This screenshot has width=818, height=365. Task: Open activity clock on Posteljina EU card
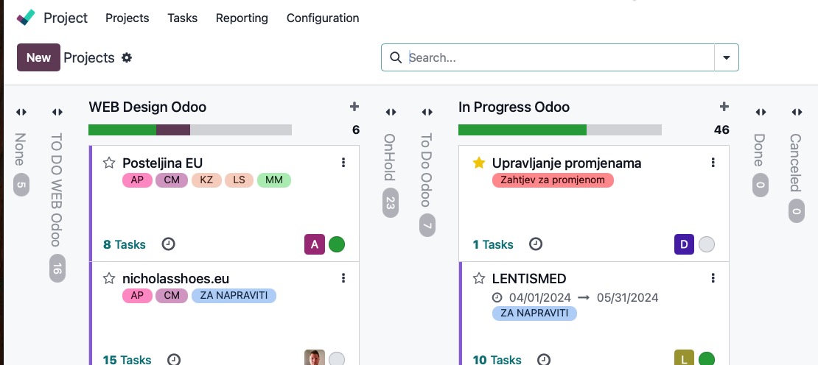click(168, 244)
